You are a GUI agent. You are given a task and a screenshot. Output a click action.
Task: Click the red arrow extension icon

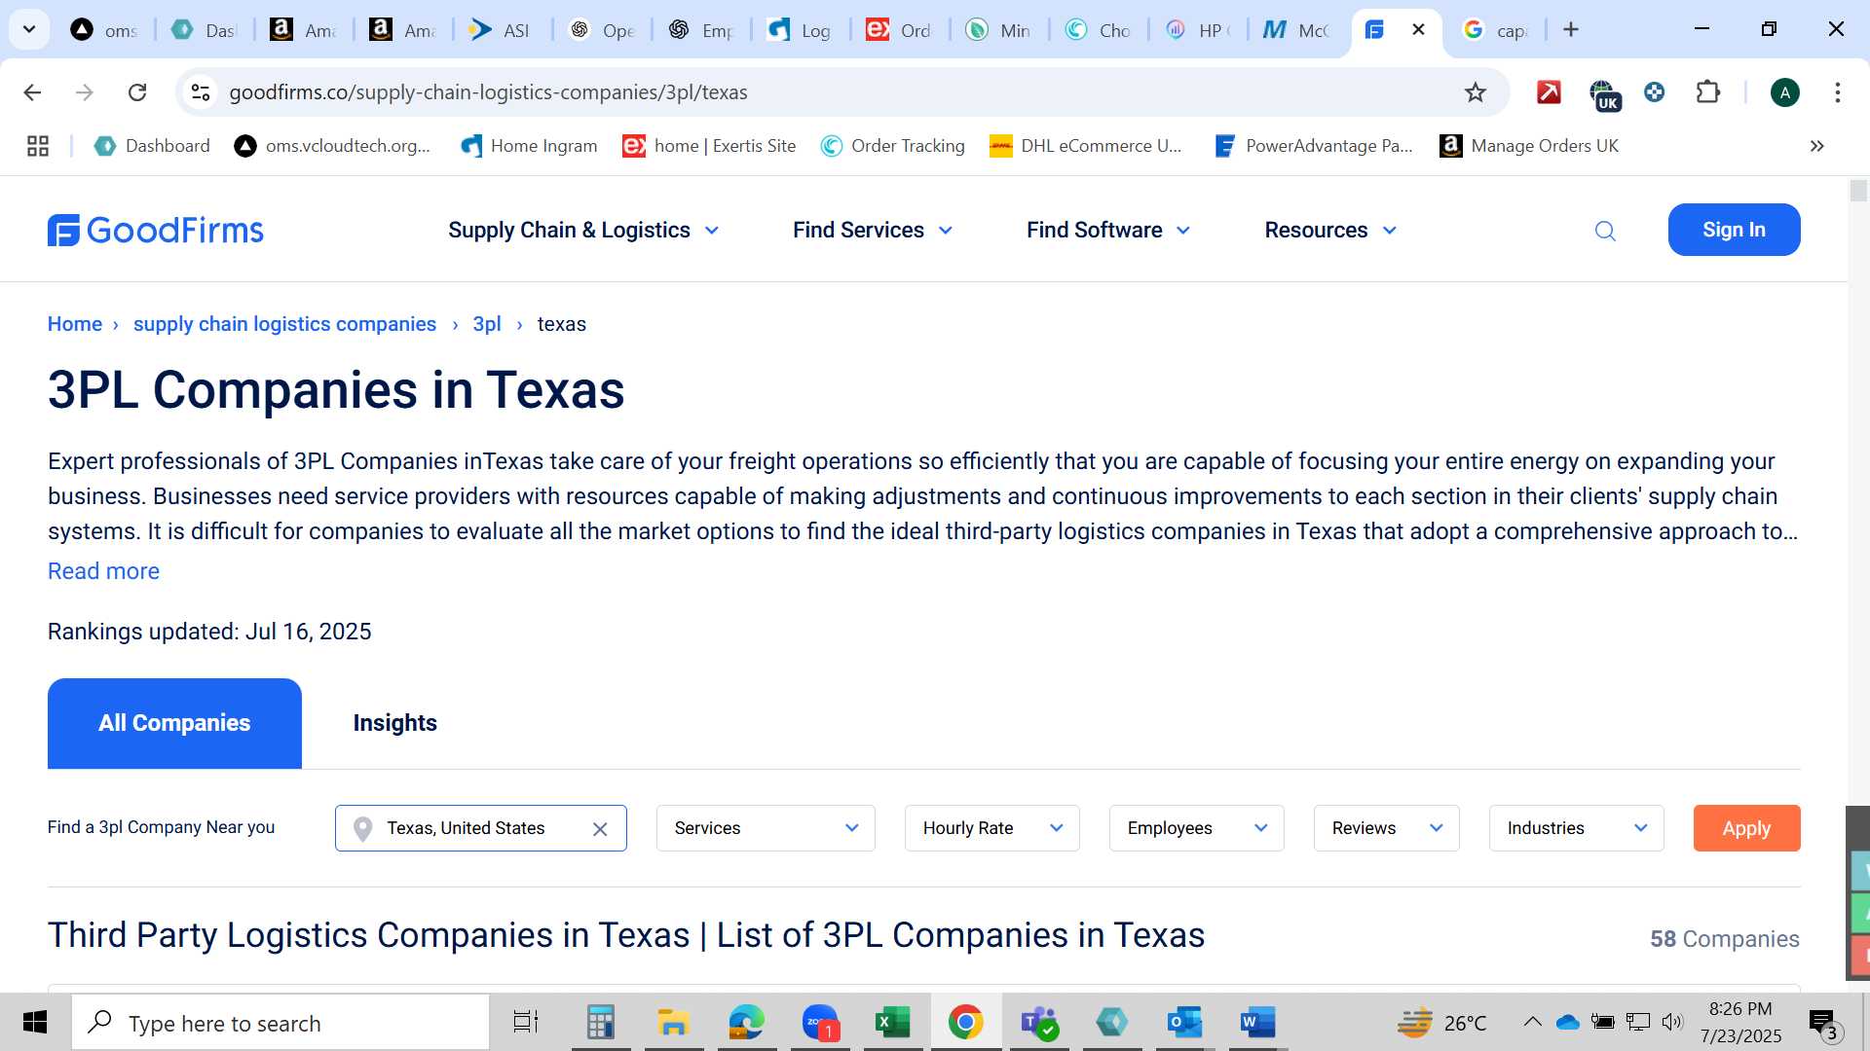coord(1549,92)
